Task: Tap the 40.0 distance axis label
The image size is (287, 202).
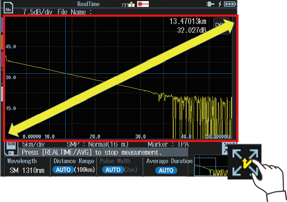Action: pyautogui.click(x=186, y=136)
